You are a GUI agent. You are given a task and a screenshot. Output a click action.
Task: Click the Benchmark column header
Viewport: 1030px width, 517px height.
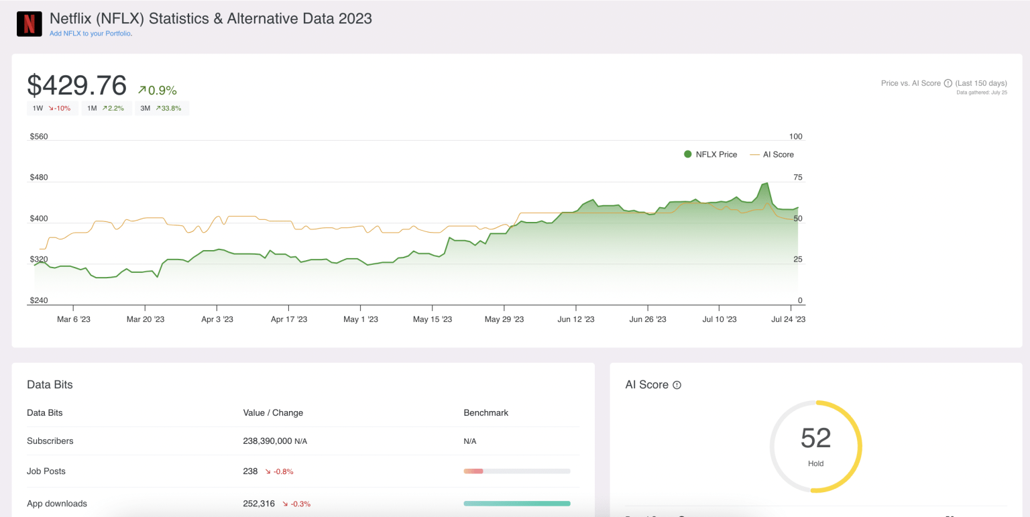click(x=485, y=413)
